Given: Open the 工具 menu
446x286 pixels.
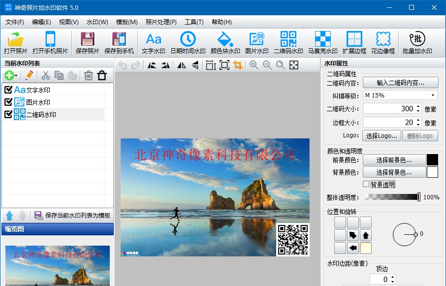Looking at the screenshot, I should 193,22.
